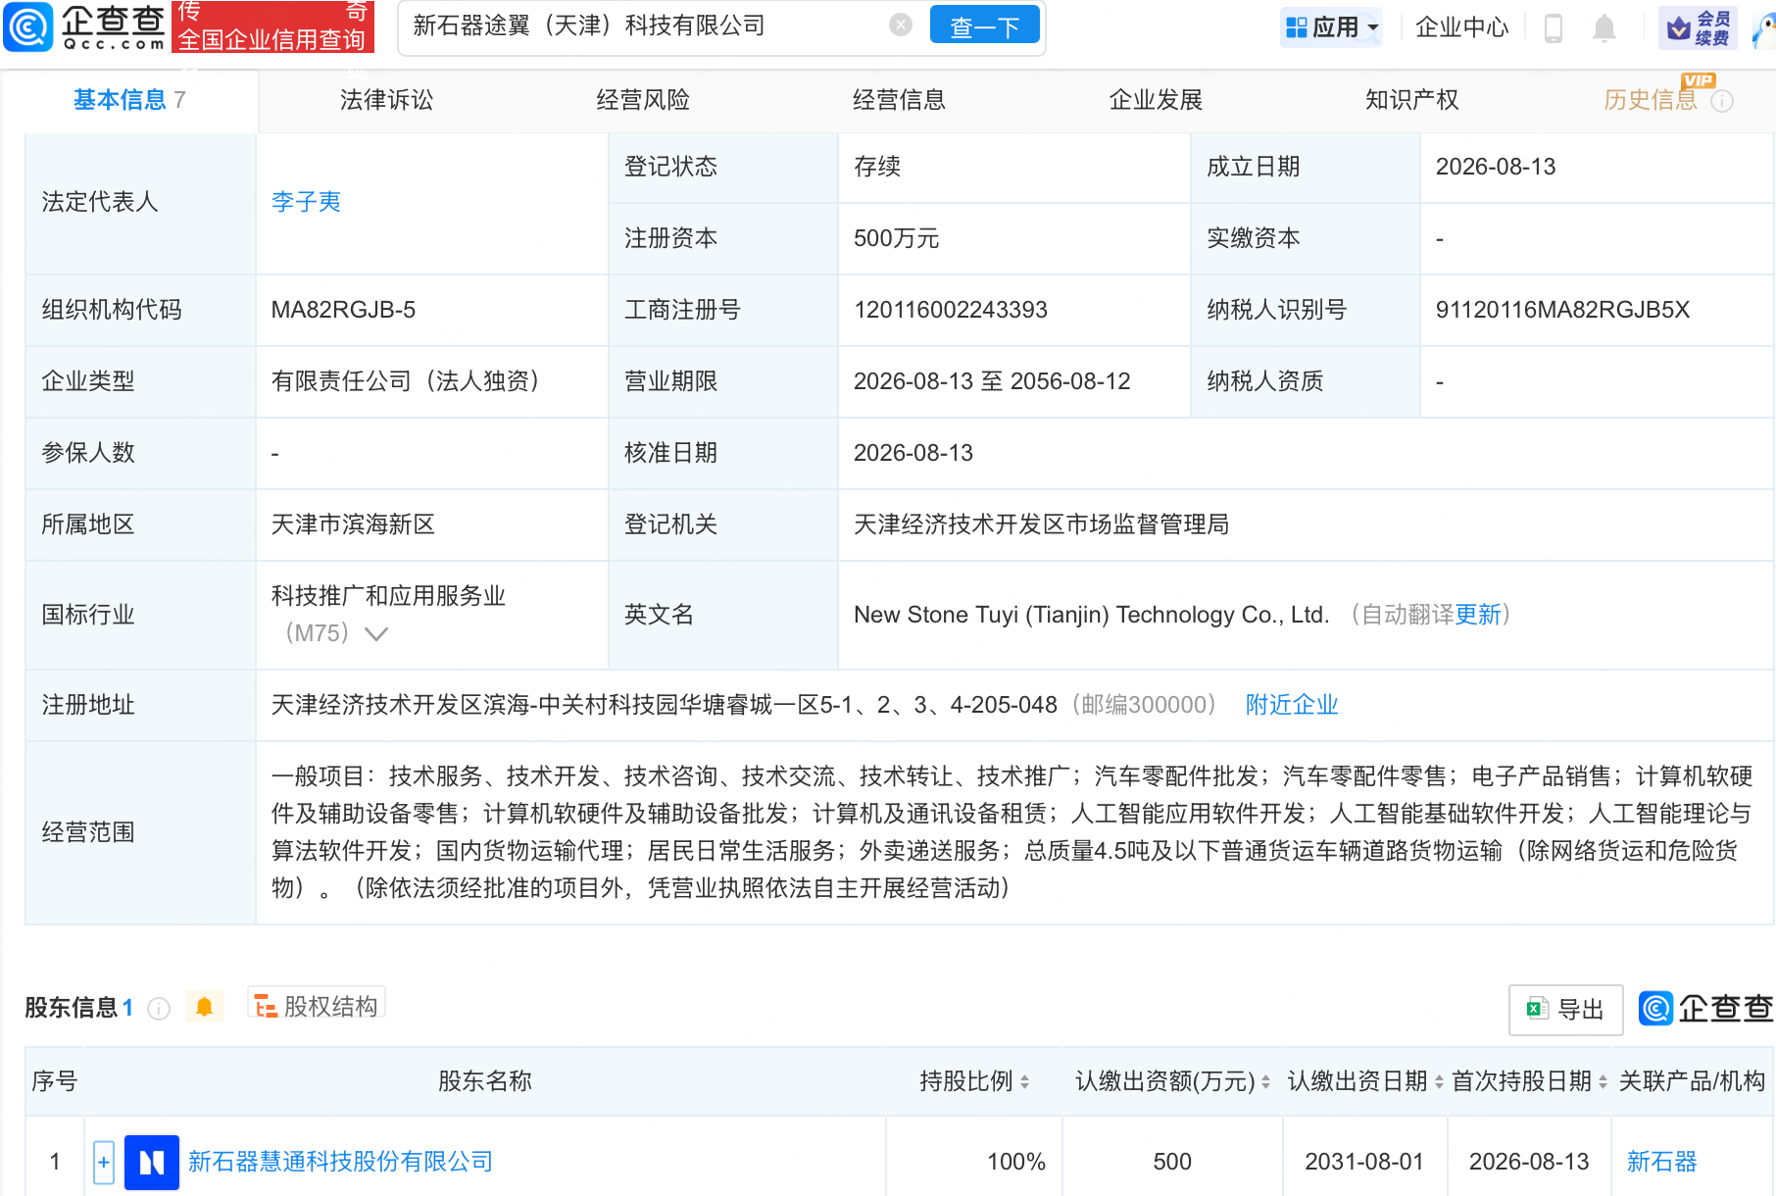This screenshot has height=1196, width=1776.
Task: Click the Qcc.com logo
Action: [85, 26]
